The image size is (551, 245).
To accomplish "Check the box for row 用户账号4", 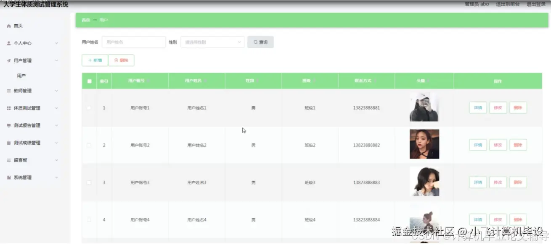I will [x=89, y=220].
